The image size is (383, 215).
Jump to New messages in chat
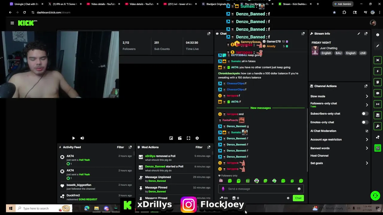point(261,108)
